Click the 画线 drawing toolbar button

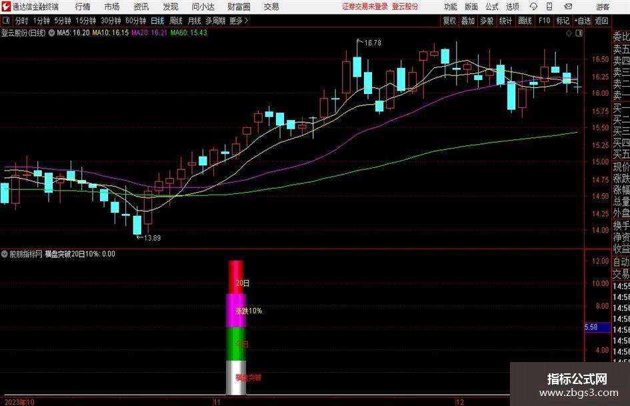(x=525, y=21)
